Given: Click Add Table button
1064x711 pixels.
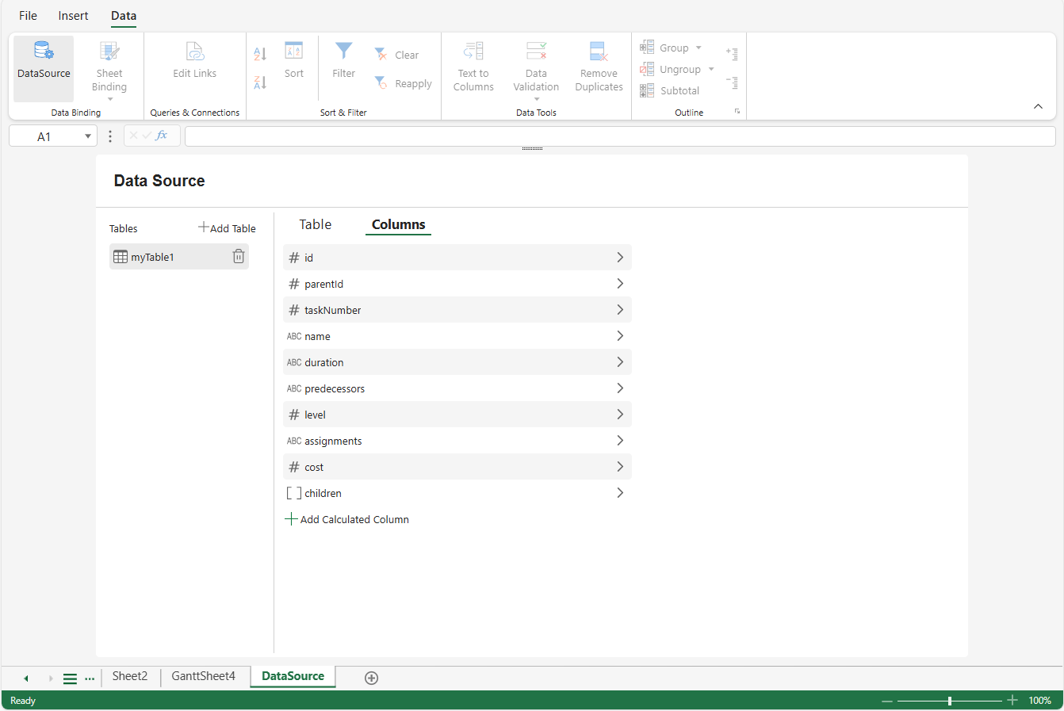Looking at the screenshot, I should pos(227,228).
